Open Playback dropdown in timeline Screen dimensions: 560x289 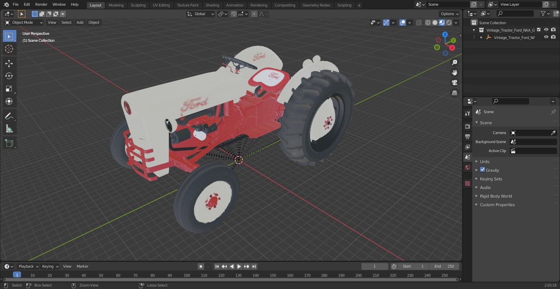pyautogui.click(x=28, y=266)
